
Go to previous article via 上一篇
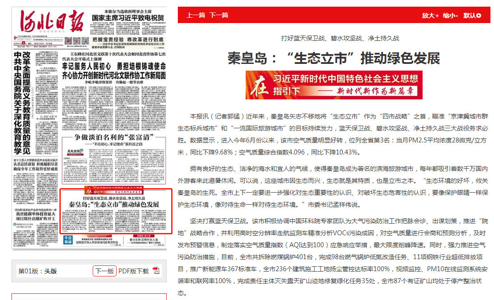pos(196,15)
